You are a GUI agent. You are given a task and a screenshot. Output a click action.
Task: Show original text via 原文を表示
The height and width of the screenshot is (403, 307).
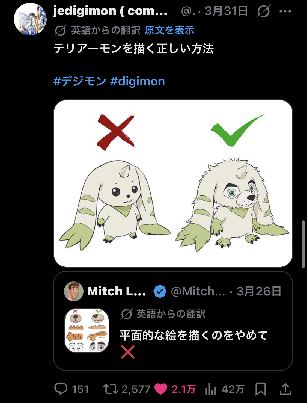pyautogui.click(x=169, y=30)
